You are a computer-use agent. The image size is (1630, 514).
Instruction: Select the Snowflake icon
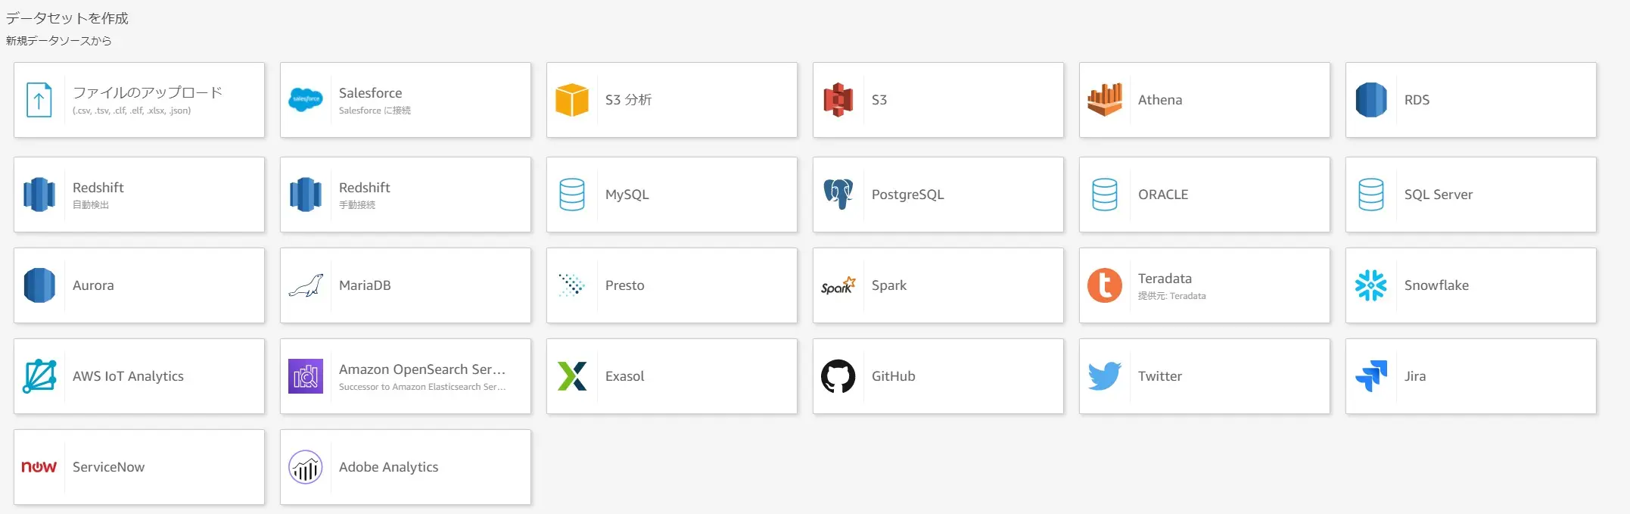pos(1371,285)
